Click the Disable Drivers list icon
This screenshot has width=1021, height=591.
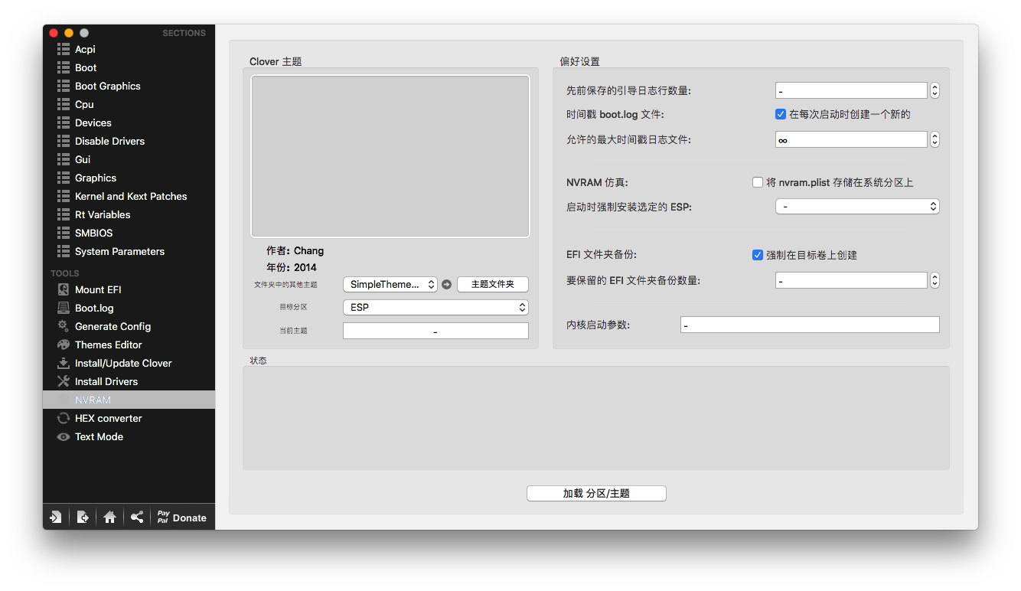tap(64, 141)
